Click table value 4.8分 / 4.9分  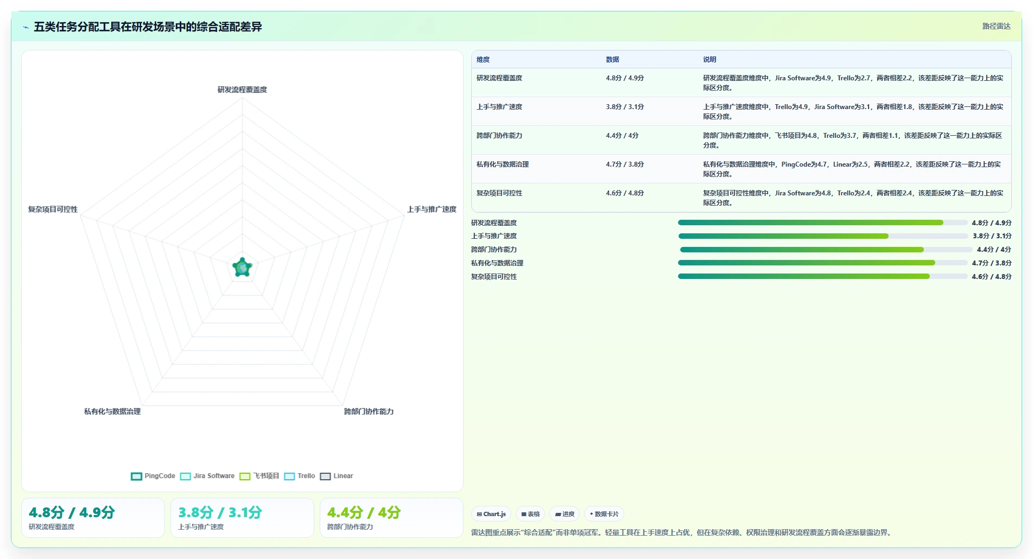point(625,78)
